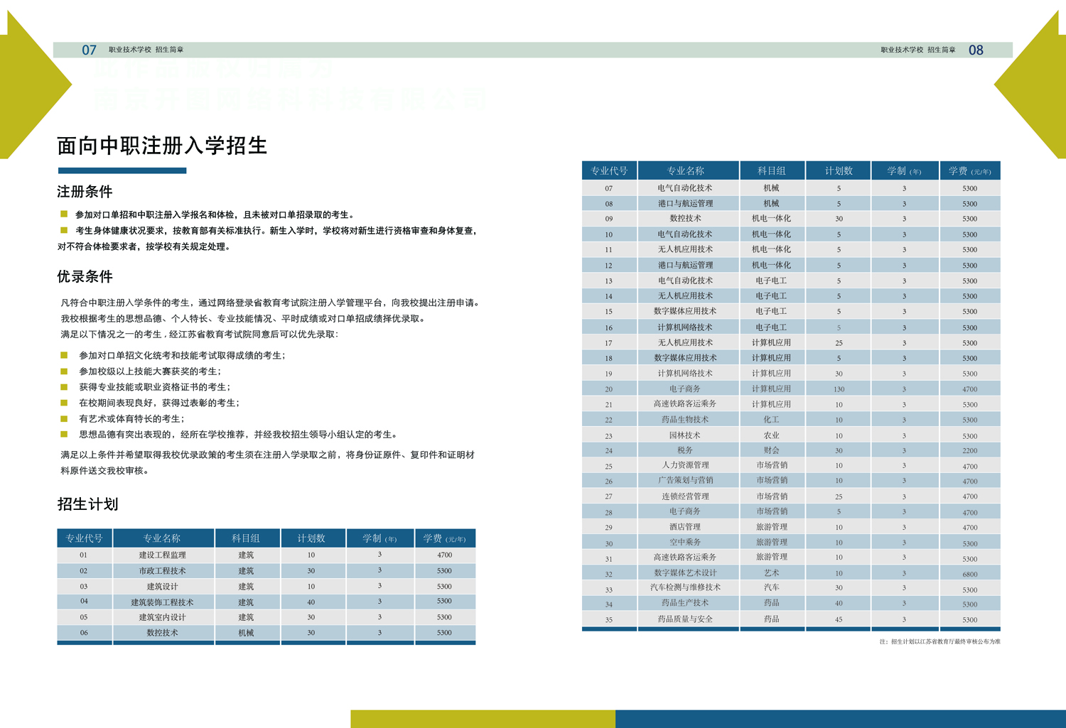Click page number 08 in header
The image size is (1066, 728).
[976, 50]
